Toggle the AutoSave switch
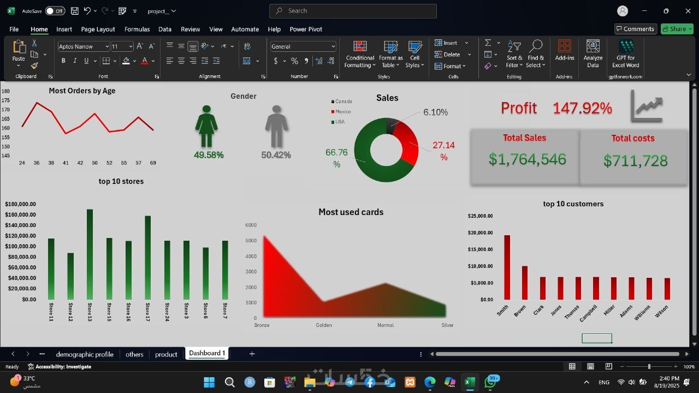Screen dimensions: 699x393 click(x=55, y=11)
